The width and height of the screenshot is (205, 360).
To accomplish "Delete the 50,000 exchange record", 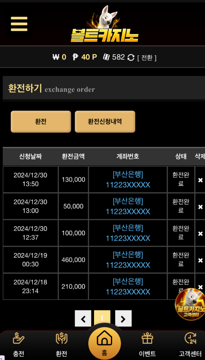I will 200,207.
